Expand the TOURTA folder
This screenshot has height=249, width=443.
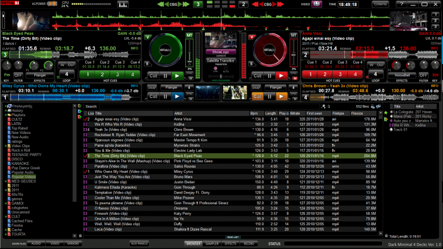click(x=6, y=234)
